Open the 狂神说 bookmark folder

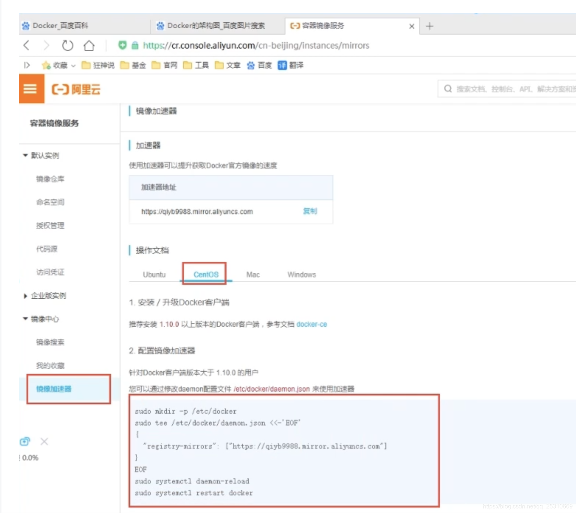tap(98, 65)
